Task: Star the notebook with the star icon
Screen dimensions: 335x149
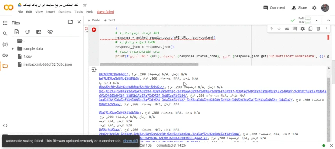Action: coord(85,5)
